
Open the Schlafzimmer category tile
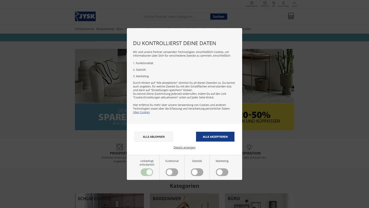pos(110,201)
